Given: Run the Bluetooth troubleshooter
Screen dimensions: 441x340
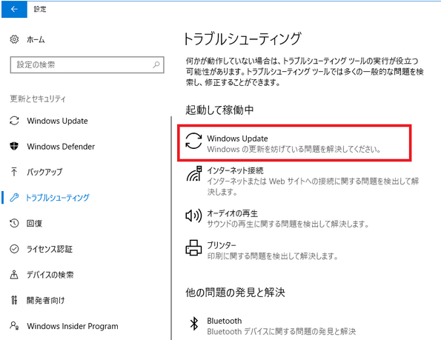Looking at the screenshot, I should 273,326.
